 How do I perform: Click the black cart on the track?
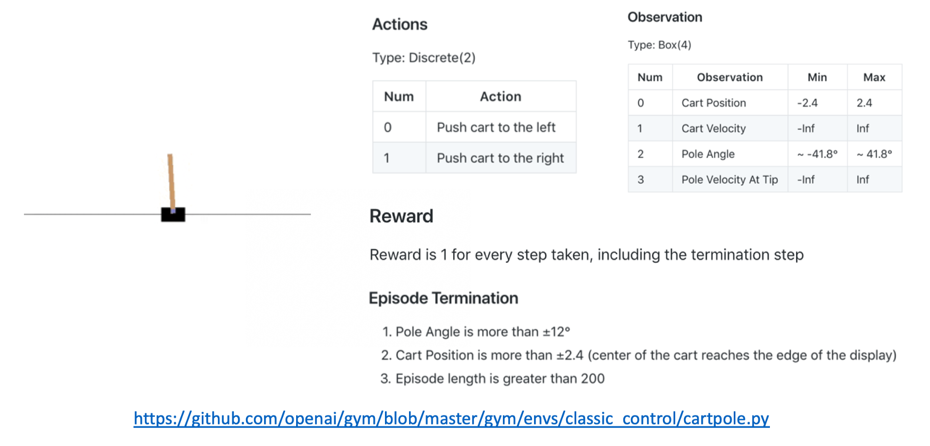coord(173,215)
